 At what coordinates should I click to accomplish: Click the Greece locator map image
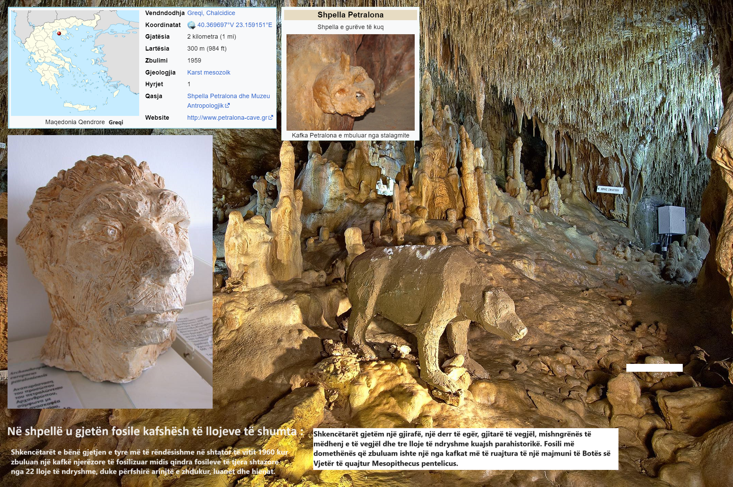75,63
